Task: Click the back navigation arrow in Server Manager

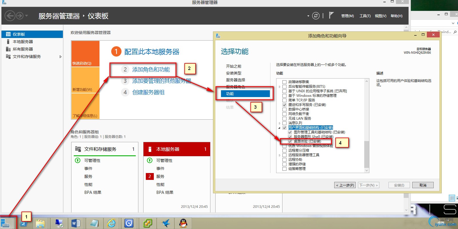Action: 10,16
